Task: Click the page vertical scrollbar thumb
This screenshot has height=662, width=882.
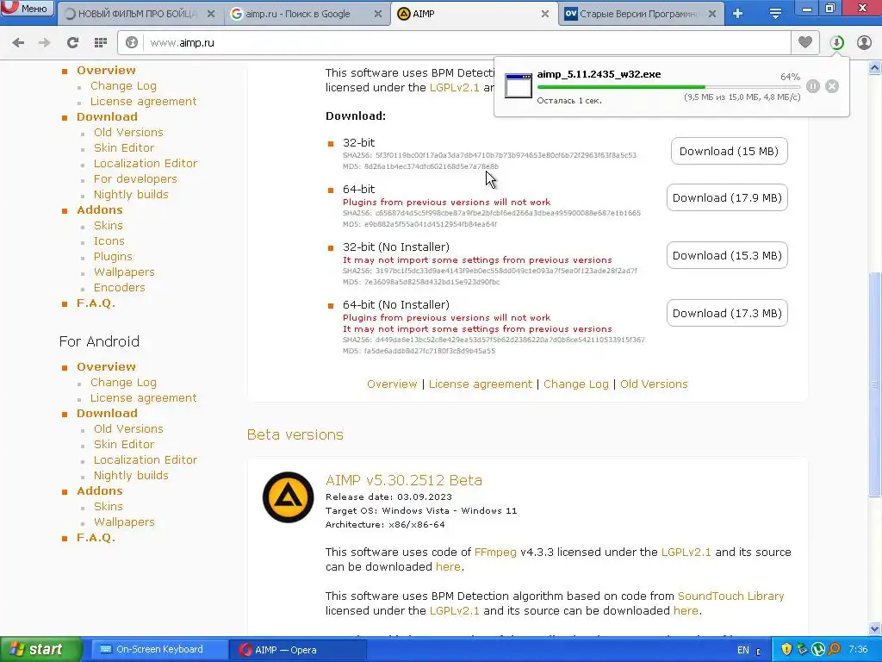Action: (875, 384)
